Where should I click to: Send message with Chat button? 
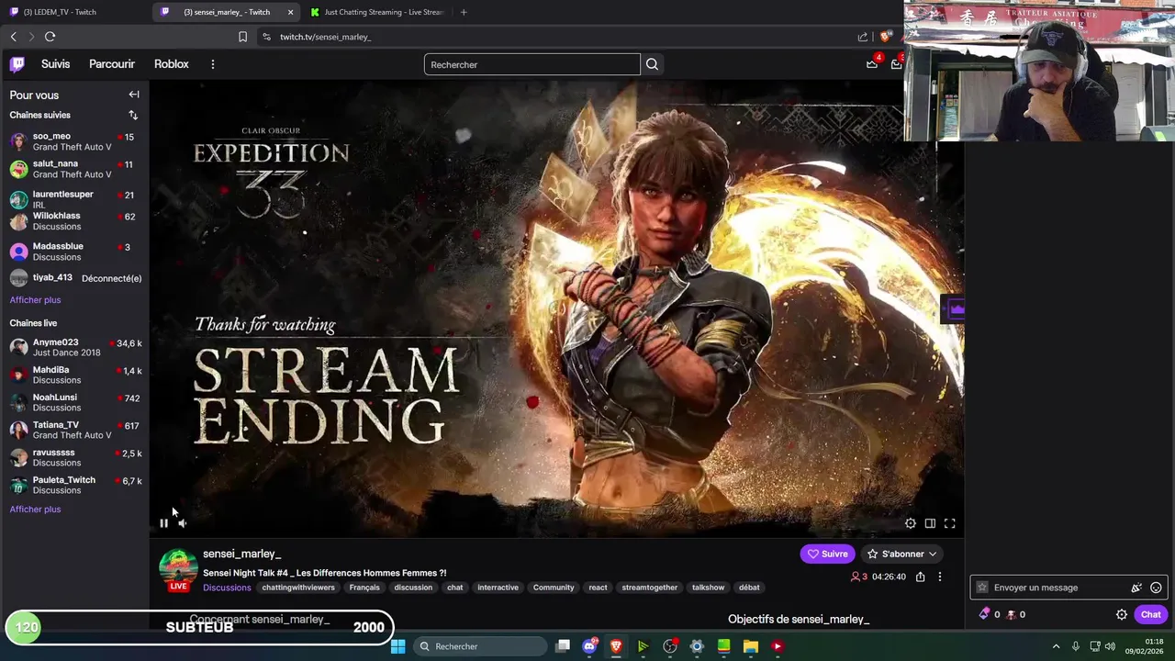(x=1150, y=615)
